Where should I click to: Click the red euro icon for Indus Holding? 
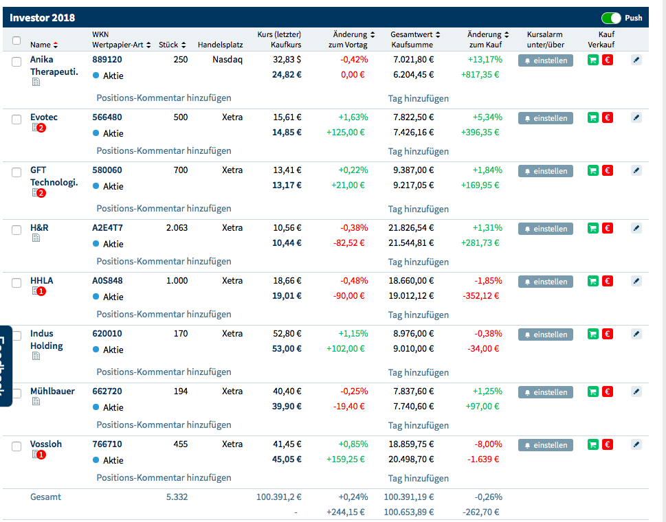[x=608, y=334]
